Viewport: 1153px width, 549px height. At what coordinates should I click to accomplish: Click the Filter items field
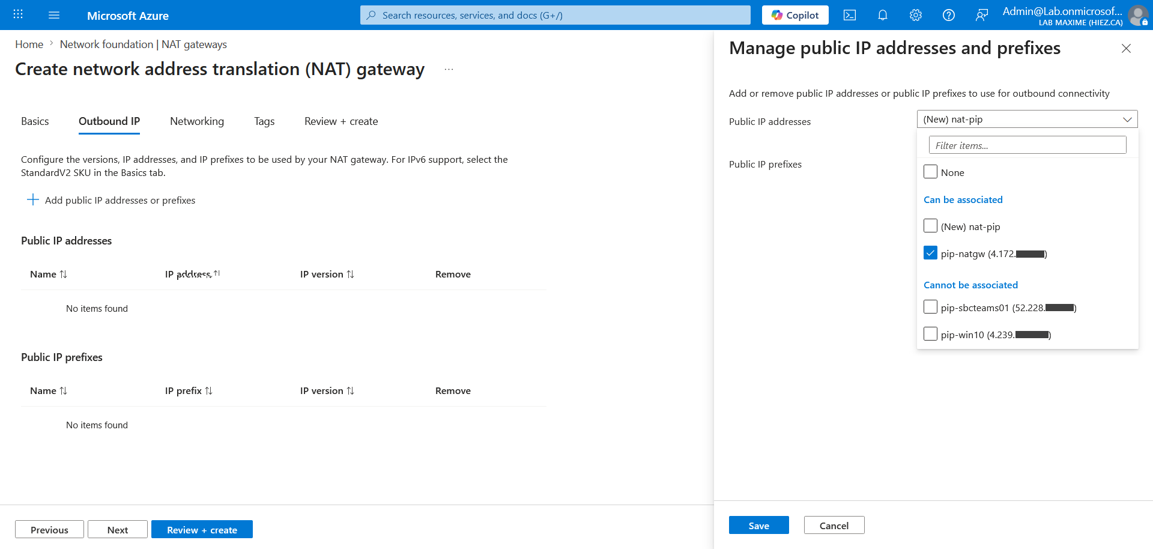(x=1027, y=145)
